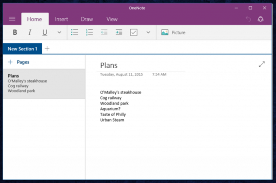The width and height of the screenshot is (276, 183).
Task: Add a to-do checkbox tag
Action: (134, 33)
